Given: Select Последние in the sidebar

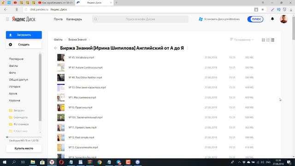Looking at the screenshot, I should click(16, 59).
